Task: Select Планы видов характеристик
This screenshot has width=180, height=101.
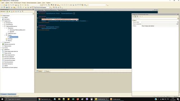Action: pyautogui.click(x=11, y=51)
